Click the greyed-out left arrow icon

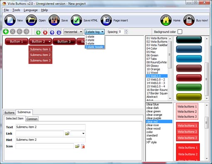click(20, 32)
